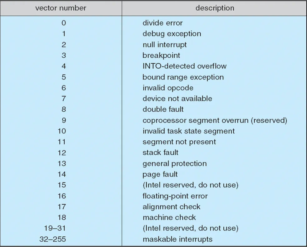Click the 'description' column header
Image resolution: width=307 pixels, height=247 pixels.
215,8
